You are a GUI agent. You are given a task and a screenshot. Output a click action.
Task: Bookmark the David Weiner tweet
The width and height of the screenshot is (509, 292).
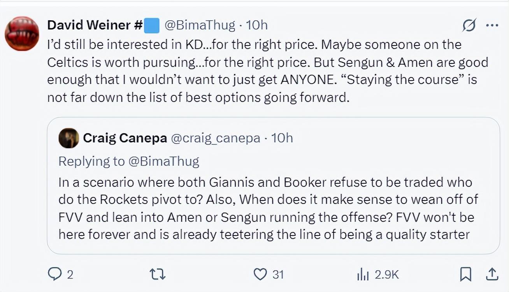pos(465,274)
